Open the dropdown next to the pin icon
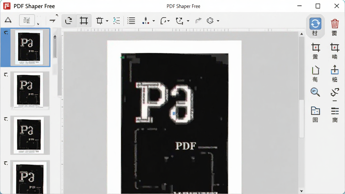 coord(154,21)
